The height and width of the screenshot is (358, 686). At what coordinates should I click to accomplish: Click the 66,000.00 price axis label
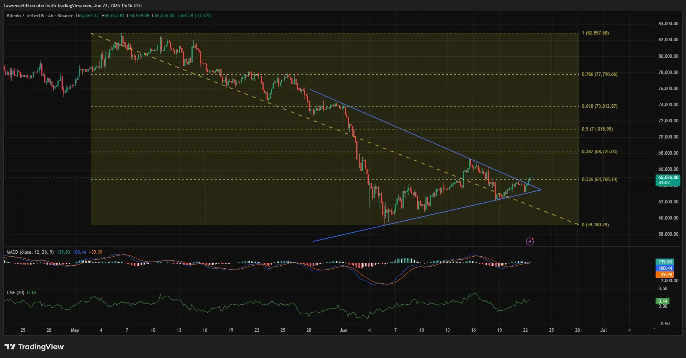(668, 169)
